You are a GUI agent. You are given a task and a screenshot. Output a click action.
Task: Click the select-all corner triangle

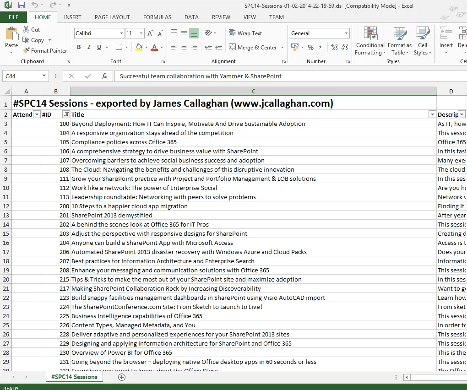[7, 91]
